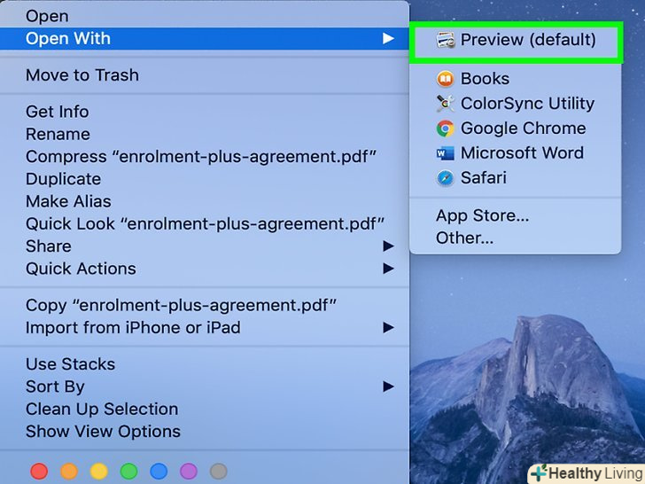
Task: Click the Microsoft Word icon
Action: (x=445, y=153)
